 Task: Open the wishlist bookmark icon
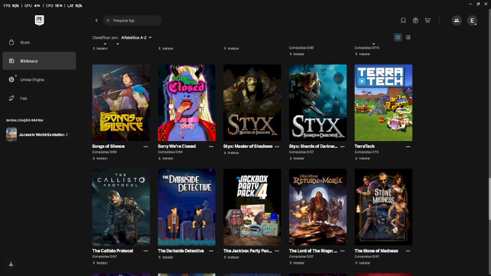click(x=403, y=20)
